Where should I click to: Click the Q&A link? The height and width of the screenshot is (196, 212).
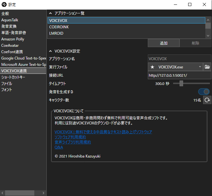click(58, 147)
